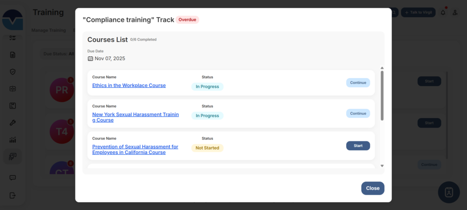Click the courses list scroll up arrow

tap(382, 68)
